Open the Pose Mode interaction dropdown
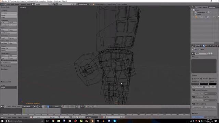219x123 pixels. [x=27, y=107]
